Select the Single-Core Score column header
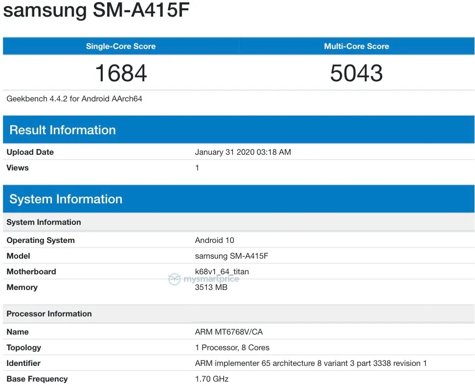This screenshot has height=386, width=475. (121, 47)
